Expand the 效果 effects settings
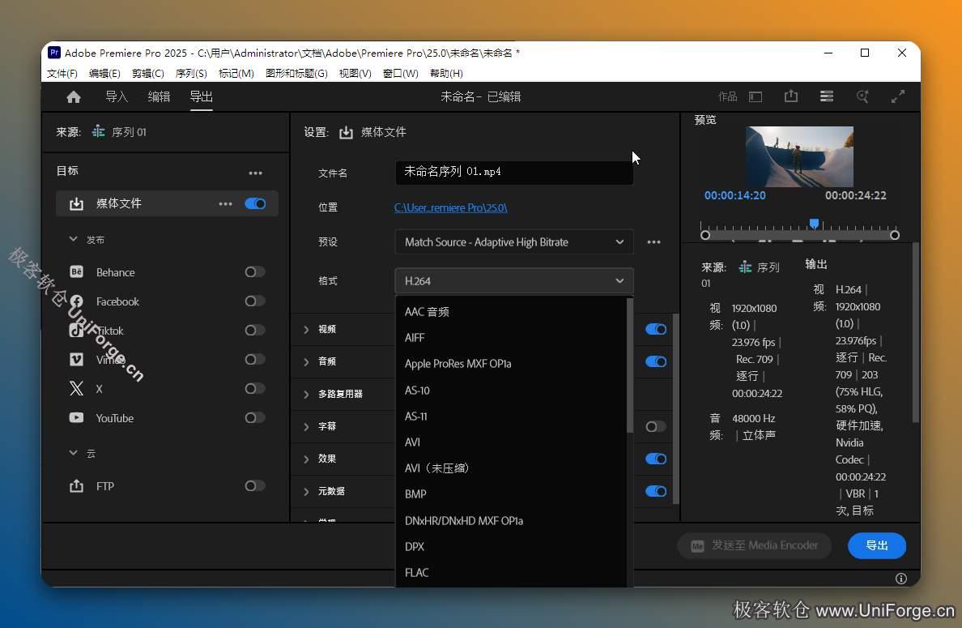This screenshot has height=628, width=962. tap(306, 459)
